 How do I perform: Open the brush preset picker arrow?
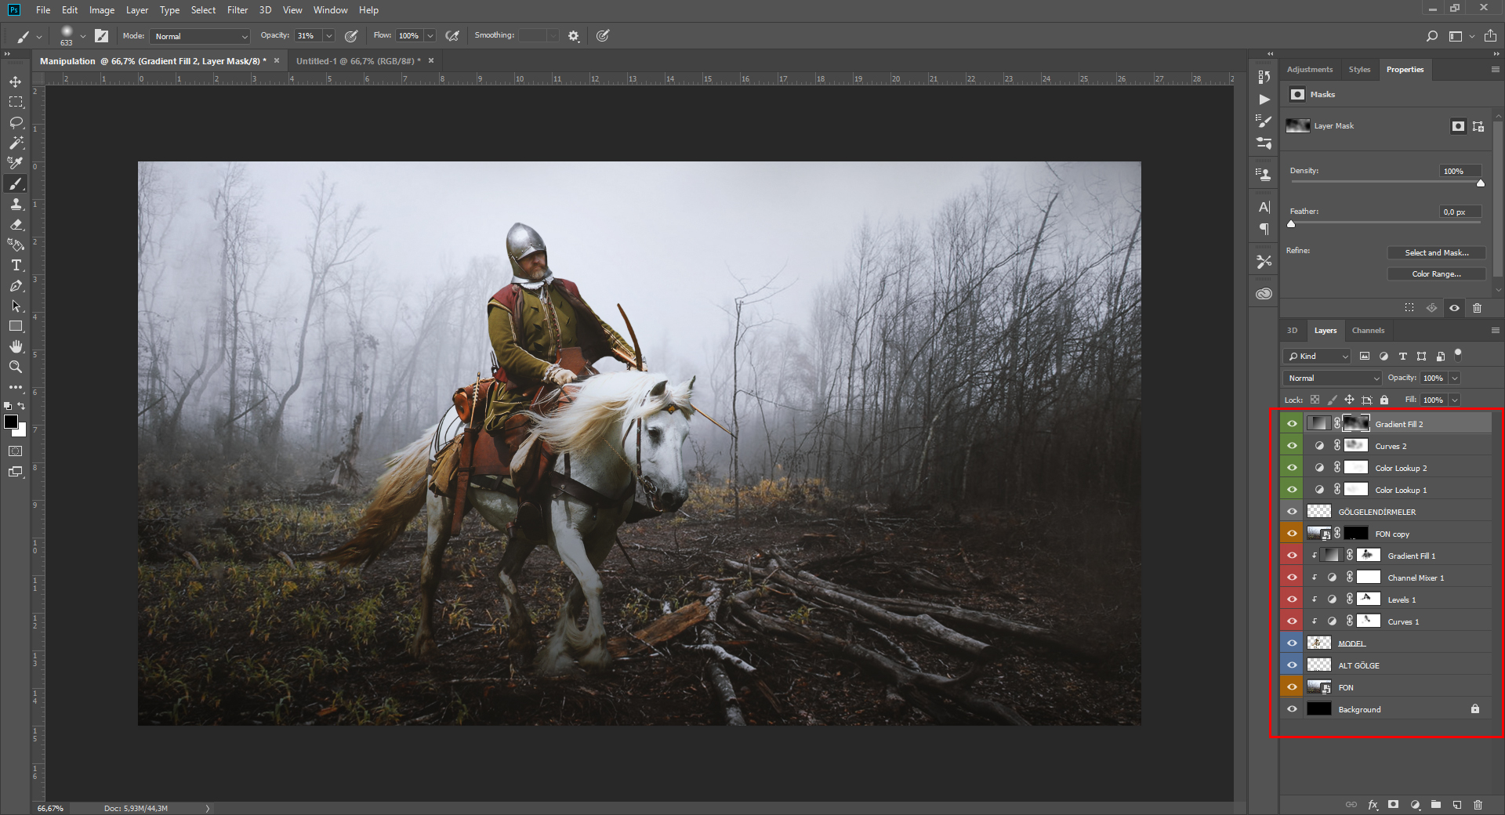82,36
